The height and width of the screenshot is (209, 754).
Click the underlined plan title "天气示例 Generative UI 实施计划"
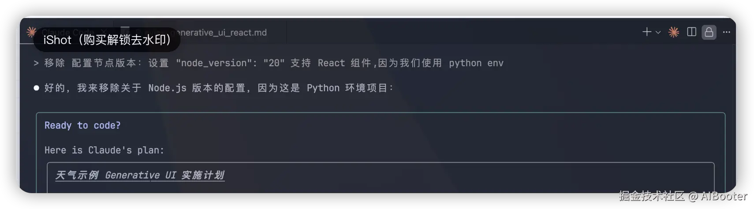tap(140, 175)
